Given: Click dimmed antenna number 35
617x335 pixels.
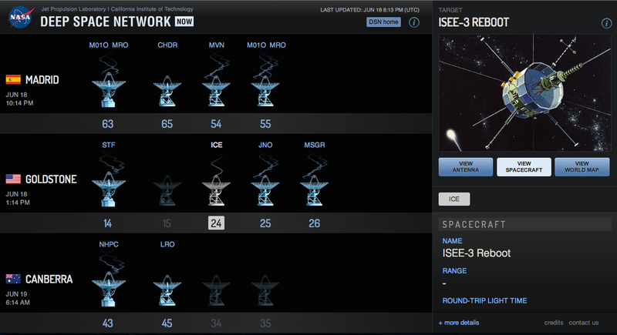Looking at the screenshot, I should (x=265, y=323).
